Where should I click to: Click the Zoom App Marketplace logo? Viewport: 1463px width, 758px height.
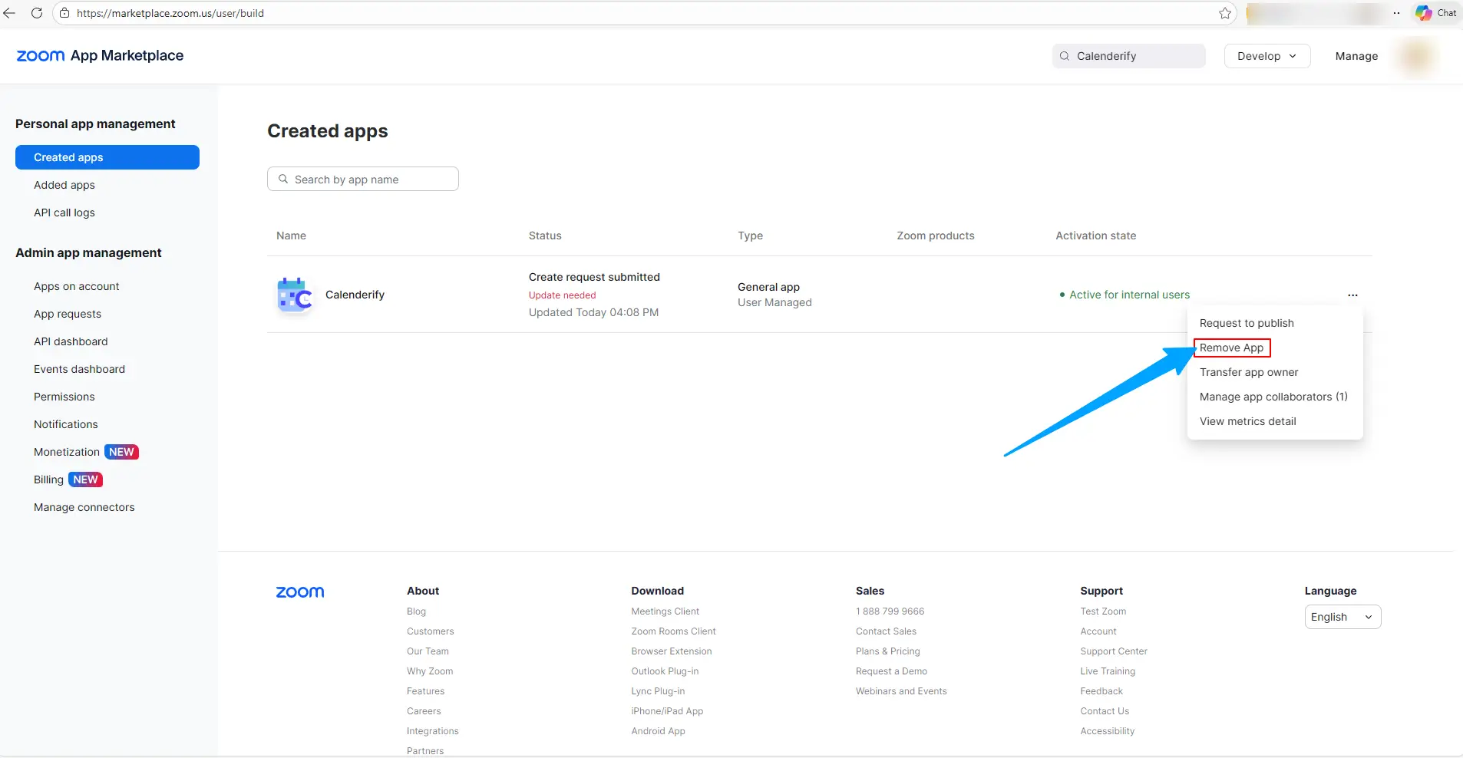[x=100, y=56]
